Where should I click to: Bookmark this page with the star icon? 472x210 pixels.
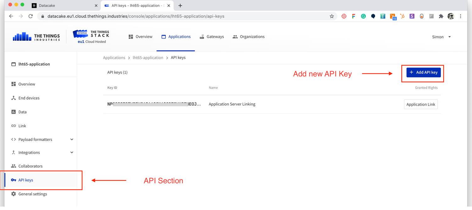(332, 16)
